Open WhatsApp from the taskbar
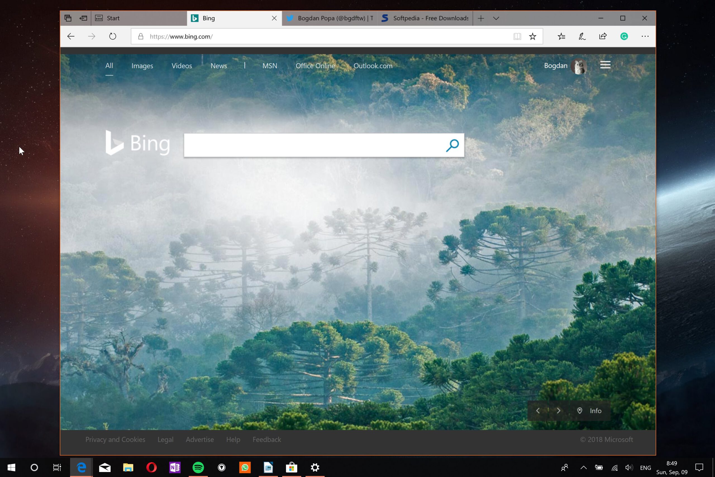This screenshot has width=715, height=477. (245, 467)
